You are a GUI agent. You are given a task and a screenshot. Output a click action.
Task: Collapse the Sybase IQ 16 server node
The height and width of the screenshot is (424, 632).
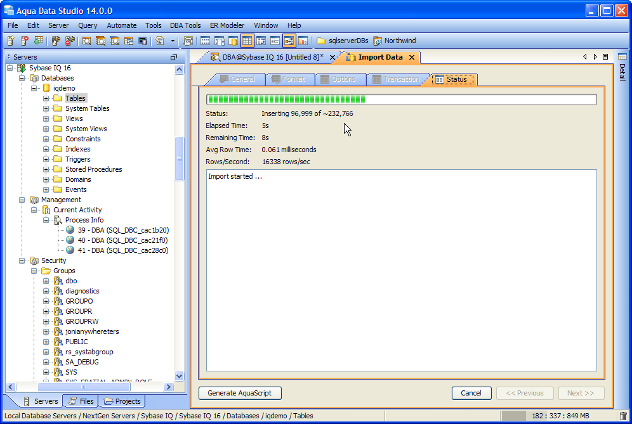[10, 68]
